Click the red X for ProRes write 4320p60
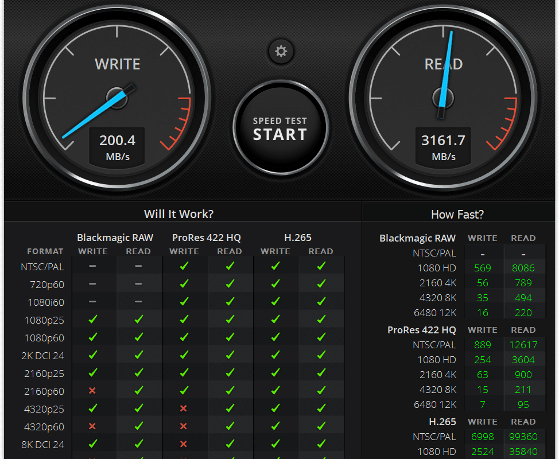 tap(184, 426)
